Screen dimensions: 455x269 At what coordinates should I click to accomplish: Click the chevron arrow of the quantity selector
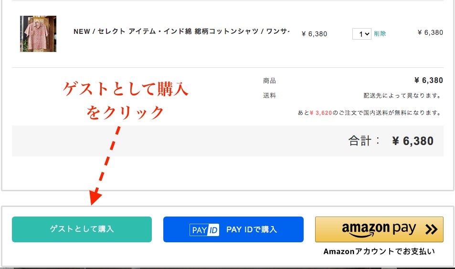(367, 34)
